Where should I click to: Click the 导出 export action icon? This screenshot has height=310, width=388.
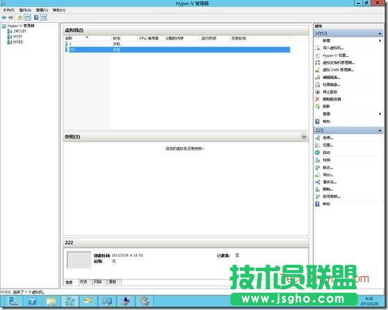[x=318, y=175]
